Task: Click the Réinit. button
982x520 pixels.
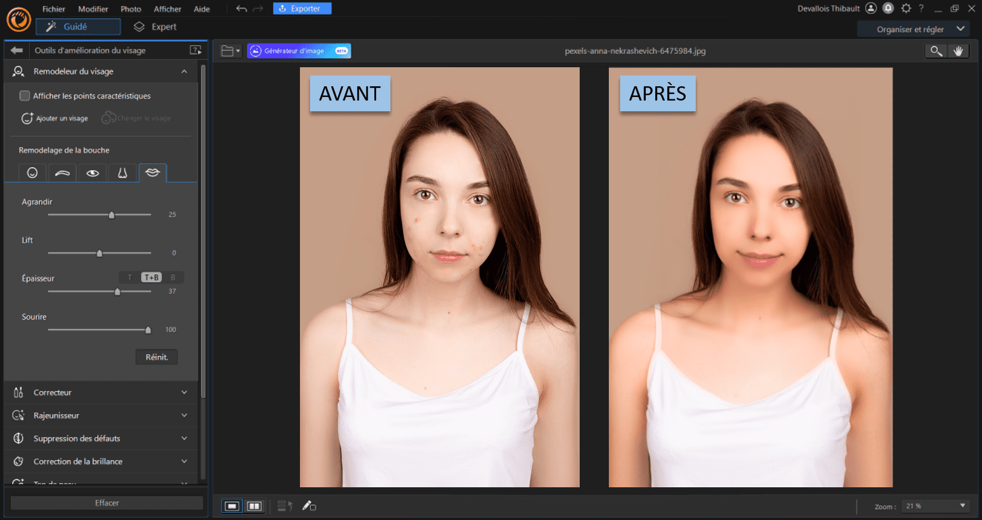Action: (x=157, y=357)
